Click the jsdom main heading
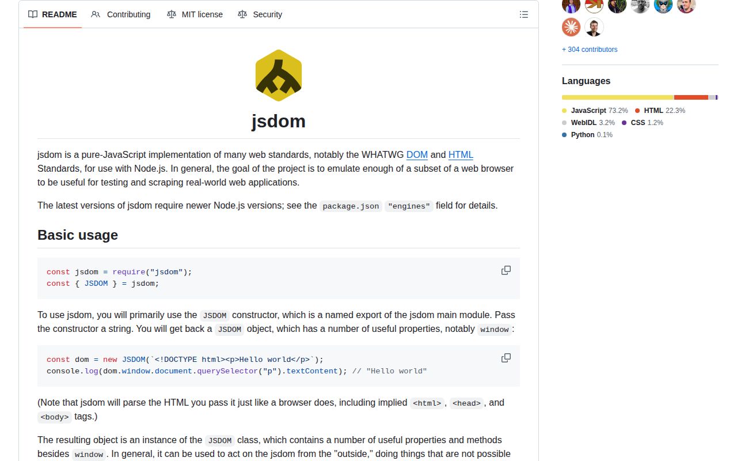The height and width of the screenshot is (461, 737). [279, 121]
